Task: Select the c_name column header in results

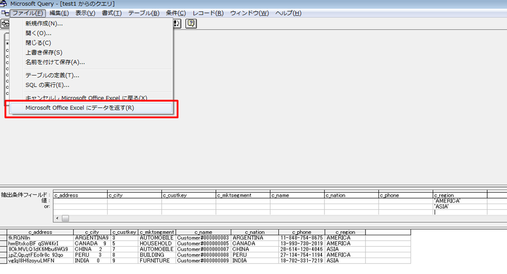Action: click(x=203, y=232)
